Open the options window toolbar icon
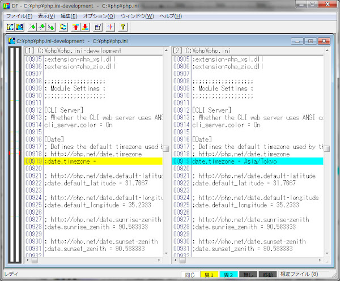 (97, 27)
